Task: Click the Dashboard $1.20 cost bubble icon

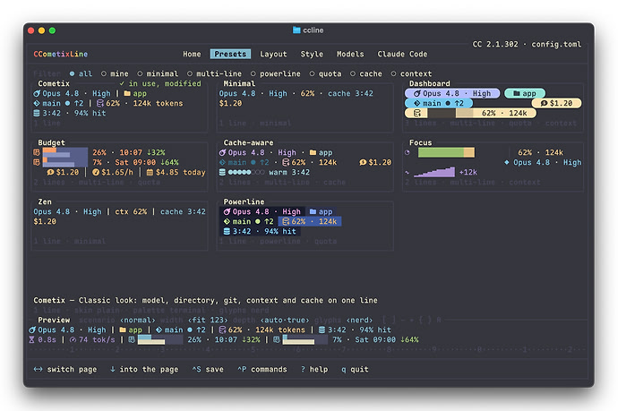Action: coord(544,103)
